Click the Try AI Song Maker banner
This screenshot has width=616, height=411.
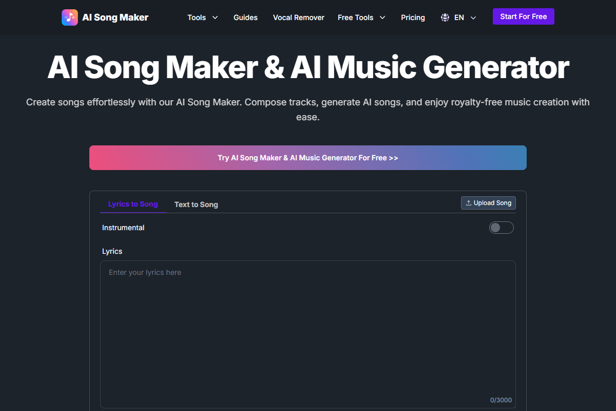click(308, 158)
